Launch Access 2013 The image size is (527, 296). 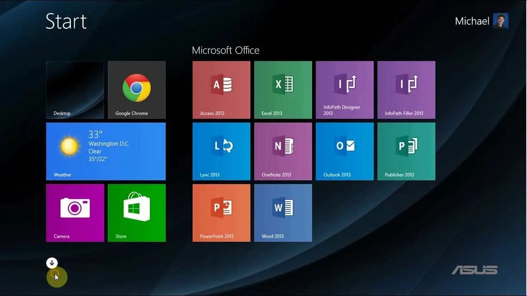pyautogui.click(x=222, y=90)
